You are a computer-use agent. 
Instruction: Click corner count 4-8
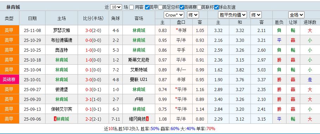[x=116, y=79]
